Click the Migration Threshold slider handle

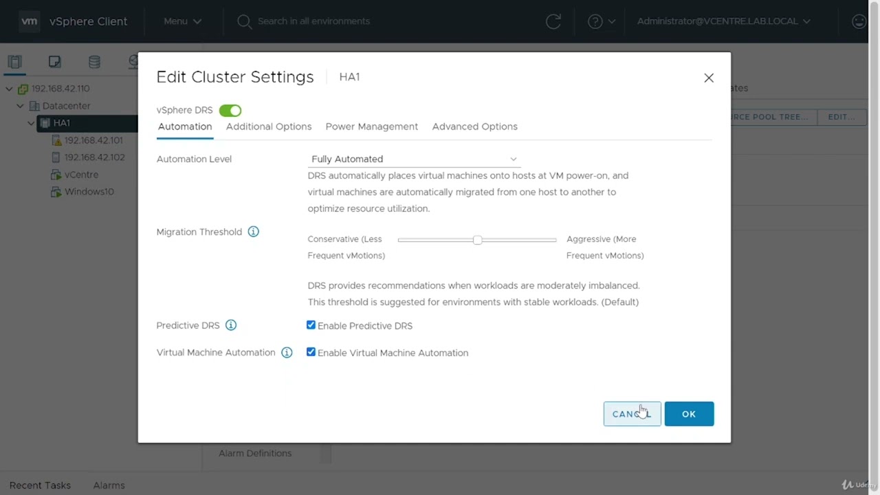477,240
